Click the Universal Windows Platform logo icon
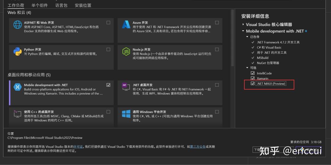The width and height of the screenshot is (331, 165). click(126, 114)
